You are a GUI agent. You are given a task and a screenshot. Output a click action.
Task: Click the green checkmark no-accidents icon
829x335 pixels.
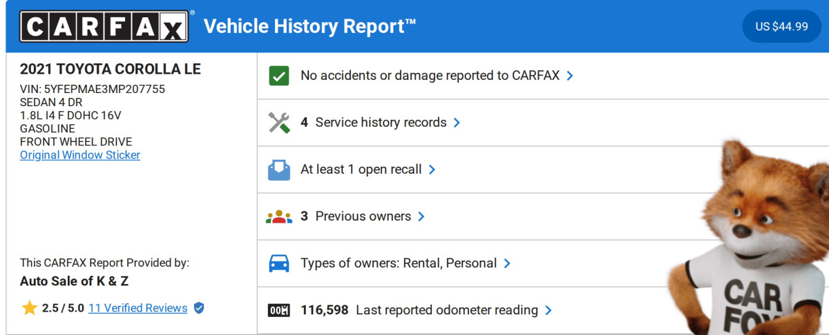click(x=278, y=76)
